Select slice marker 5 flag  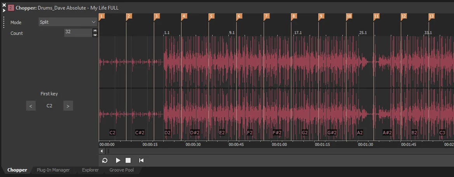click(x=211, y=16)
